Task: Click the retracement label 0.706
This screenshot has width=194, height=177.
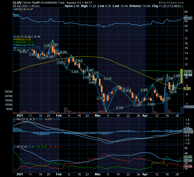Action: pos(63,52)
